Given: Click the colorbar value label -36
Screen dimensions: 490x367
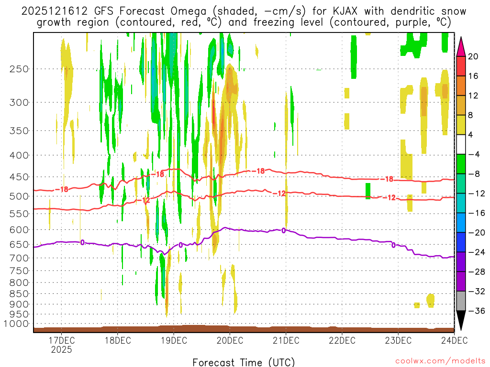Looking at the screenshot, I should pyautogui.click(x=477, y=311).
